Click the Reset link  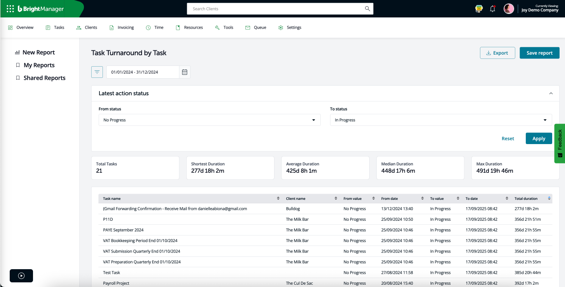point(508,138)
